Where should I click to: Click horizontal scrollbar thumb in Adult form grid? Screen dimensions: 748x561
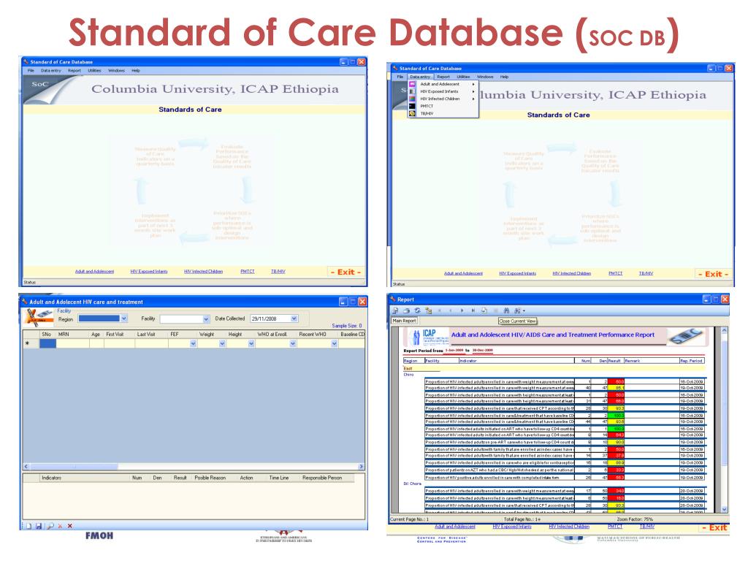tap(74, 467)
